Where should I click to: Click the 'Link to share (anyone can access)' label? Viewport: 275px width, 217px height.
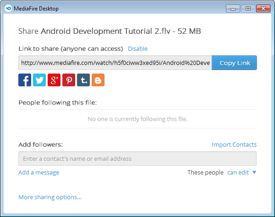pyautogui.click(x=71, y=48)
